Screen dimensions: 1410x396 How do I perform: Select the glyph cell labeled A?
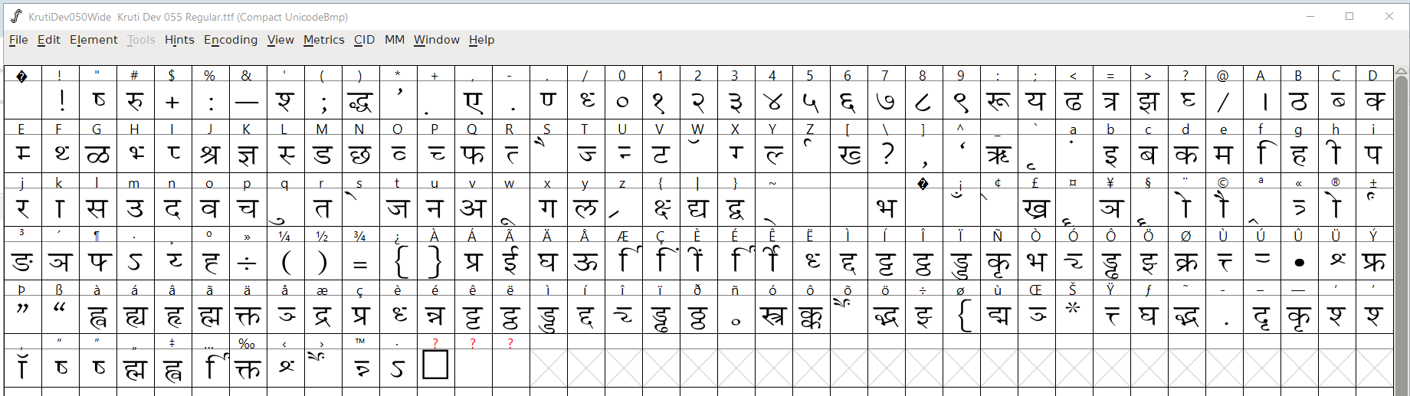[x=1261, y=101]
